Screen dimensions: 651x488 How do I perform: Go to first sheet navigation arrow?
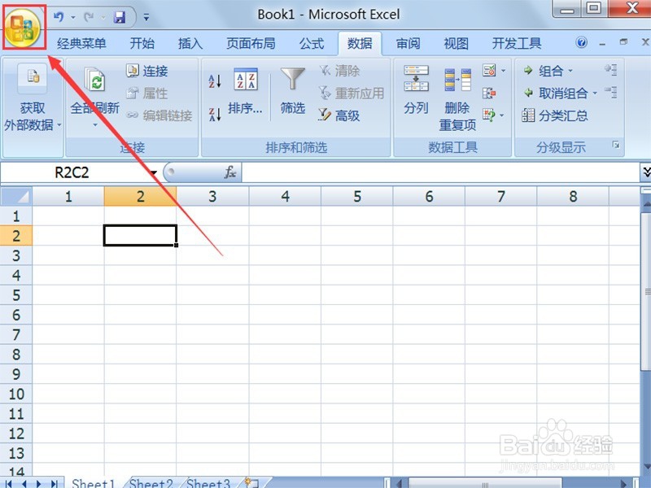pos(8,483)
